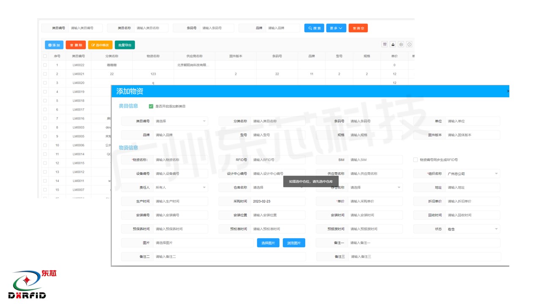Open the 类目编号 dropdown in dialog
The height and width of the screenshot is (304, 541).
click(180, 121)
